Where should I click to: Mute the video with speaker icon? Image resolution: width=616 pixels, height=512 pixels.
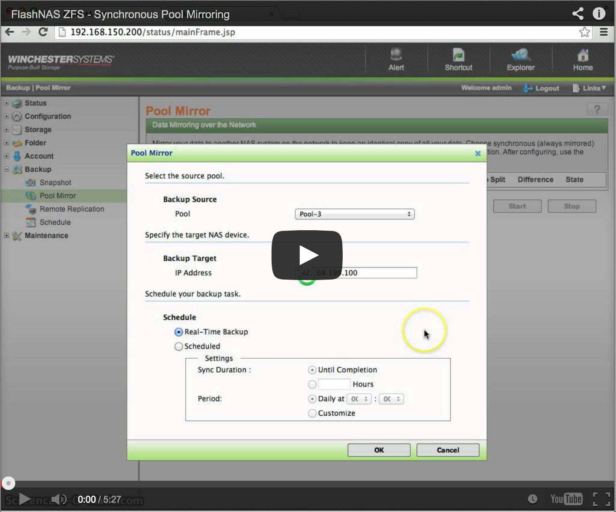(58, 499)
